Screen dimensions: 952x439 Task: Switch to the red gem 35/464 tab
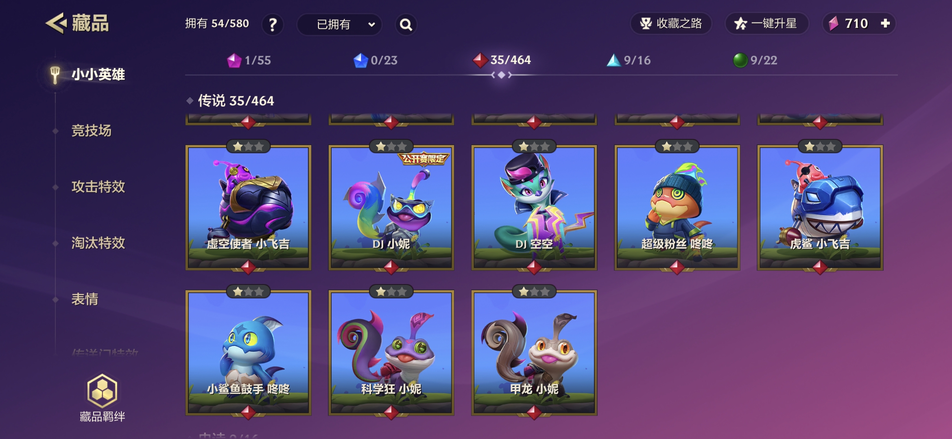point(502,60)
